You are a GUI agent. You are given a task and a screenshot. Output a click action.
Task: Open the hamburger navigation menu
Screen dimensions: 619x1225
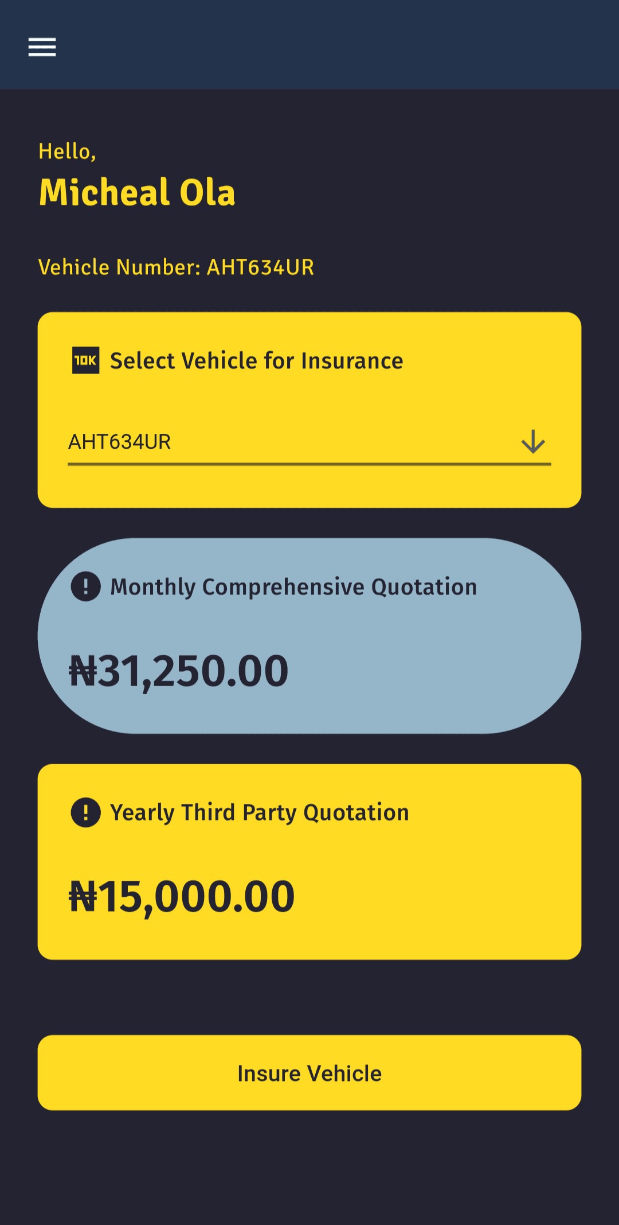point(42,47)
